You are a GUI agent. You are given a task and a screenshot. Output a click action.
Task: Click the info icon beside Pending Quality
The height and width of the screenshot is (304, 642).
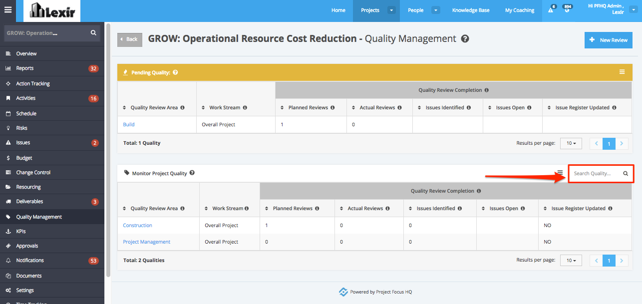pyautogui.click(x=175, y=72)
